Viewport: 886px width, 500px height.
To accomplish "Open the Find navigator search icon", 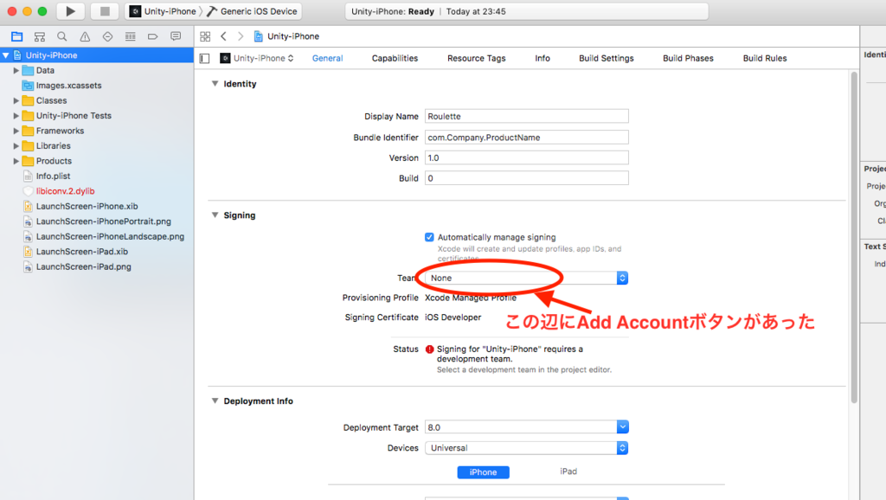I will pos(62,36).
